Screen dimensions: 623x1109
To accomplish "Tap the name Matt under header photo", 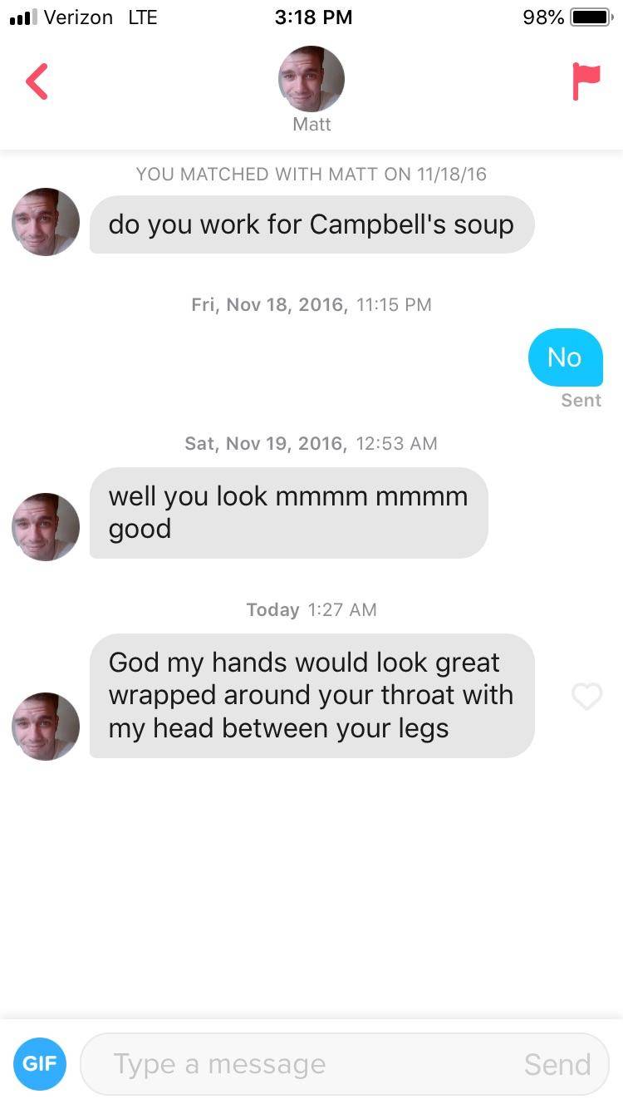I will (311, 125).
